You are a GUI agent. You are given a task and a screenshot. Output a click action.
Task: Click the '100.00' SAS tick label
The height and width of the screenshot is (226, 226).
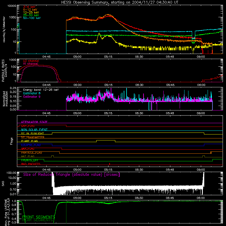pyautogui.click(x=11, y=173)
